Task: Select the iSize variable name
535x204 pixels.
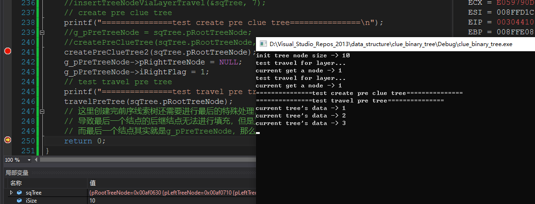Action: (x=32, y=201)
